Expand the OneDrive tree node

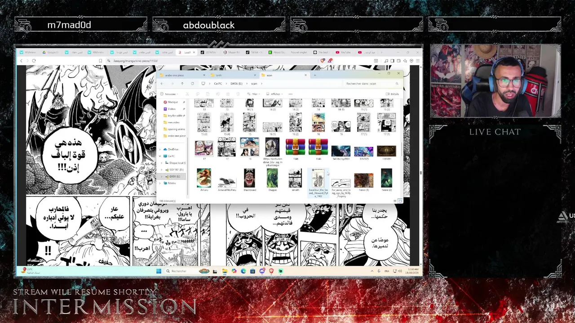160,149
